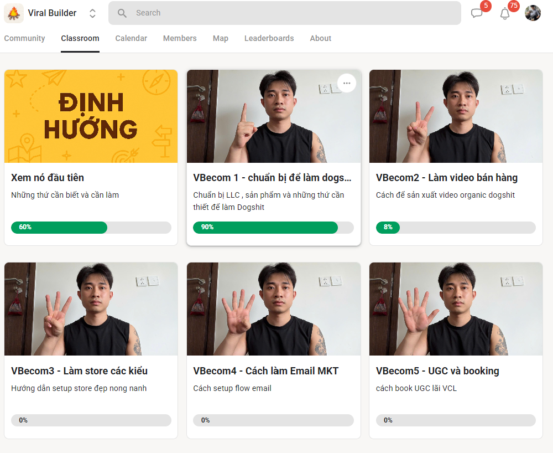Click the Viral Builder campfire logo

coord(14,13)
